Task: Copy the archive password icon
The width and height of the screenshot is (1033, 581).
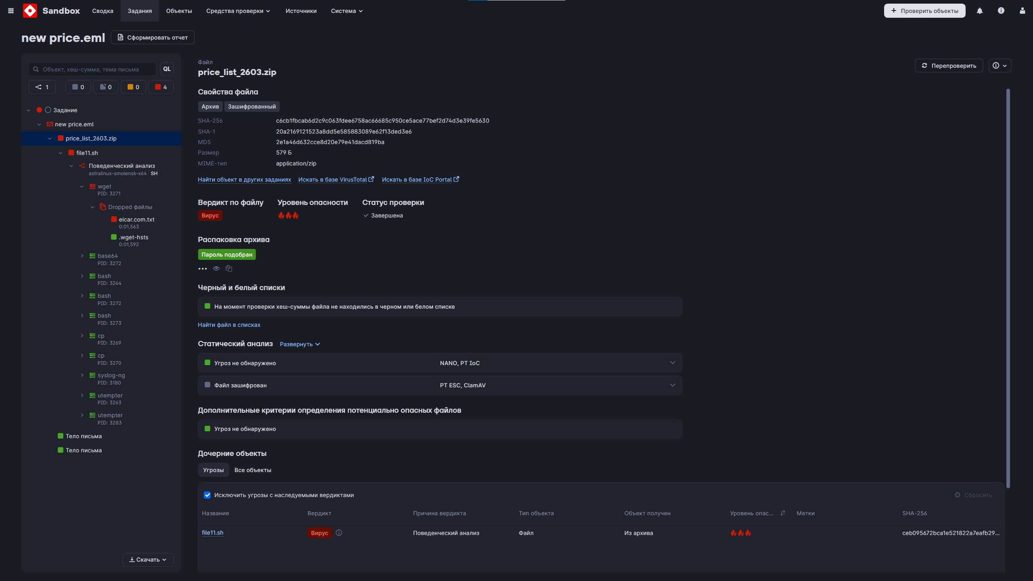Action: 229,268
